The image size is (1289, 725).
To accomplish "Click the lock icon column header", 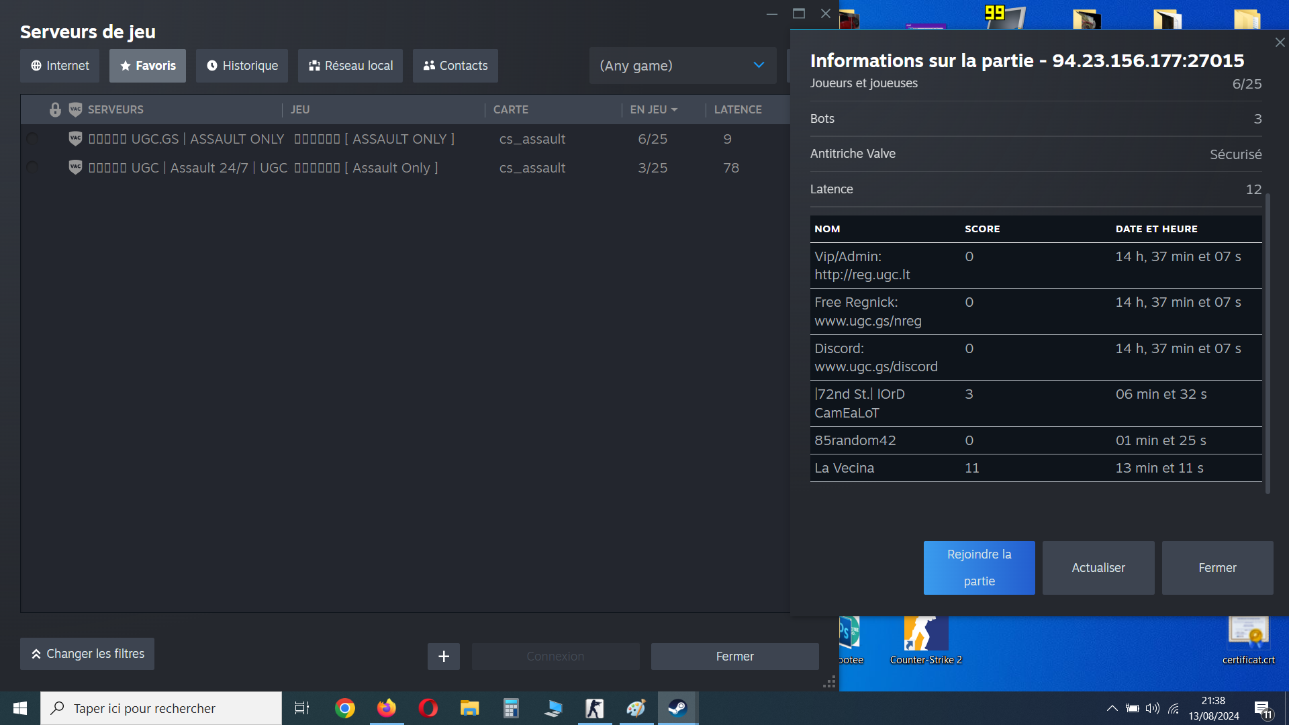I will point(55,109).
